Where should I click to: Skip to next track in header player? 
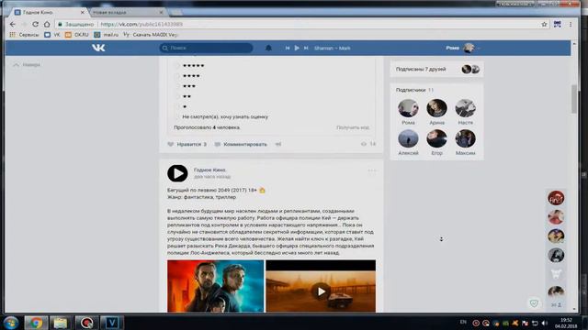(x=306, y=48)
